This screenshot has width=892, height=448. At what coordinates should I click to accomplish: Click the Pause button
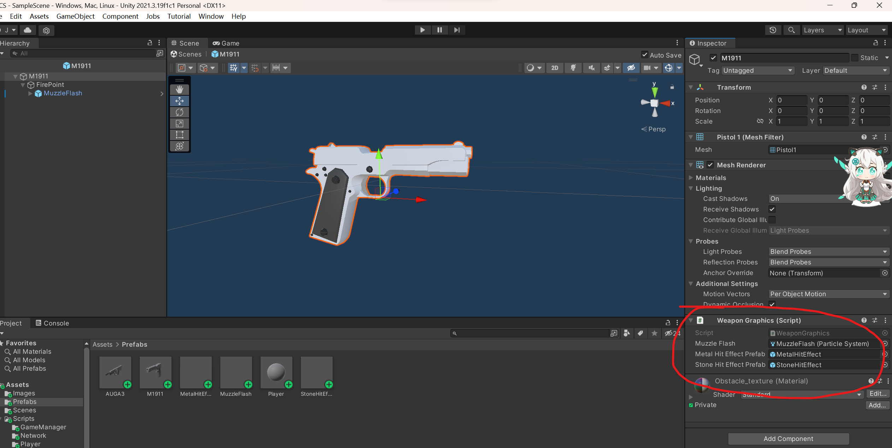440,30
